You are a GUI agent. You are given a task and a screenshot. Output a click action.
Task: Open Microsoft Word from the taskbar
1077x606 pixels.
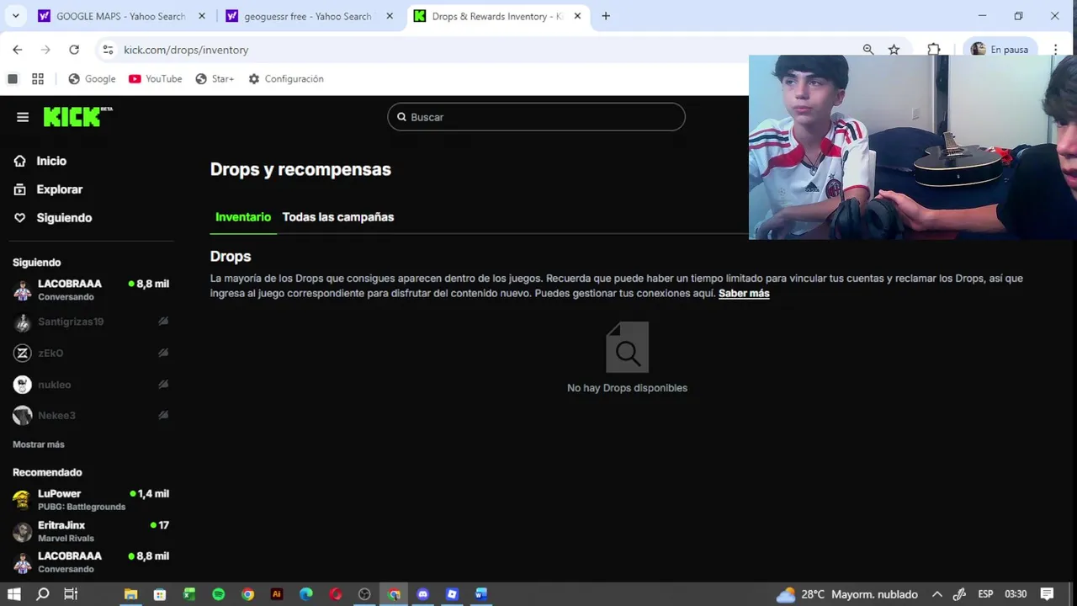click(481, 594)
